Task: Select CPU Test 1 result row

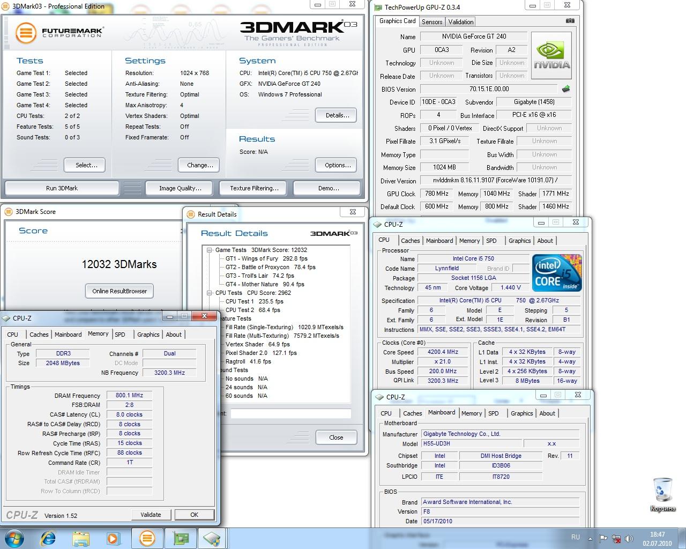Action: click(254, 301)
